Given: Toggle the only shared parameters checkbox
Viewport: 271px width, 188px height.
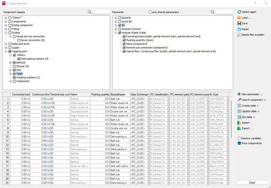Looking at the screenshot, I should [x=150, y=12].
